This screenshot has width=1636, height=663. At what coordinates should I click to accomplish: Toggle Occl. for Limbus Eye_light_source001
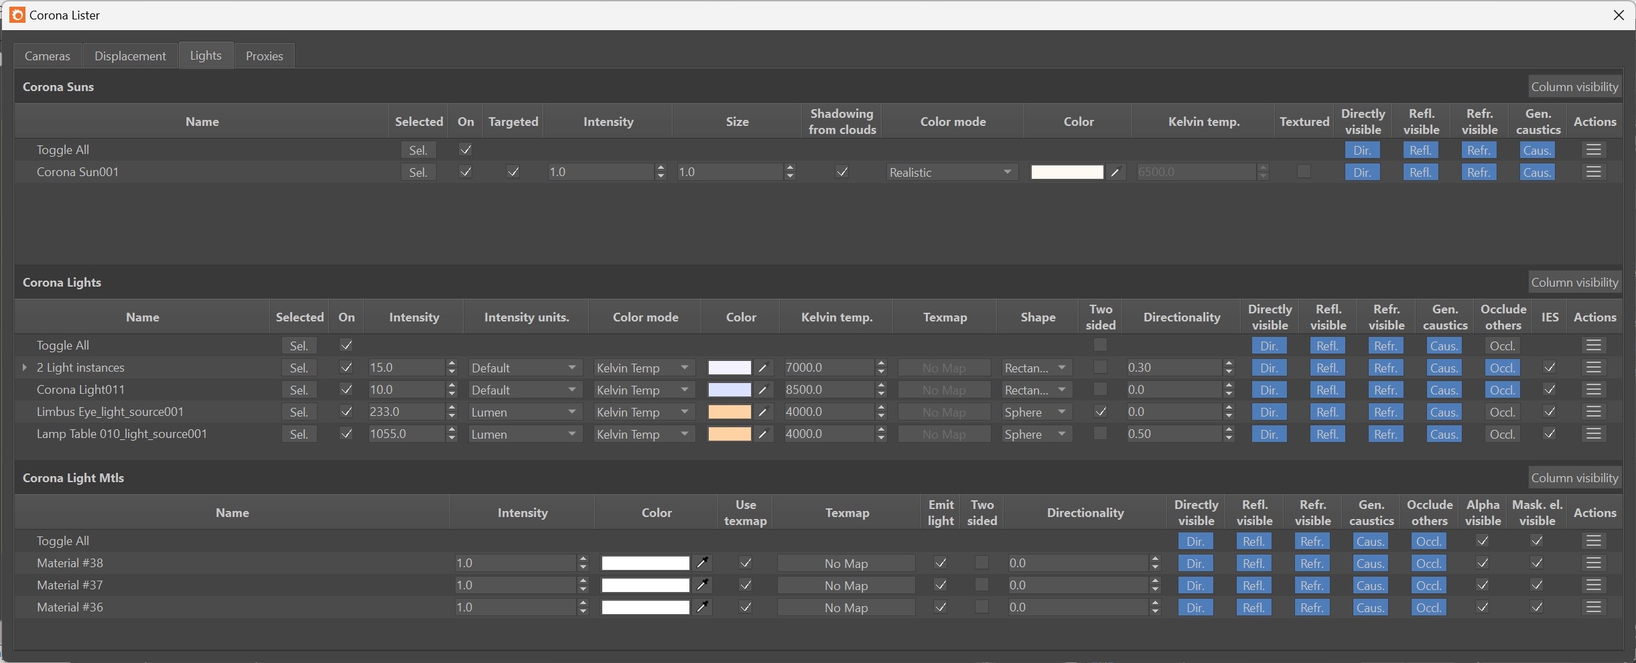coord(1502,412)
